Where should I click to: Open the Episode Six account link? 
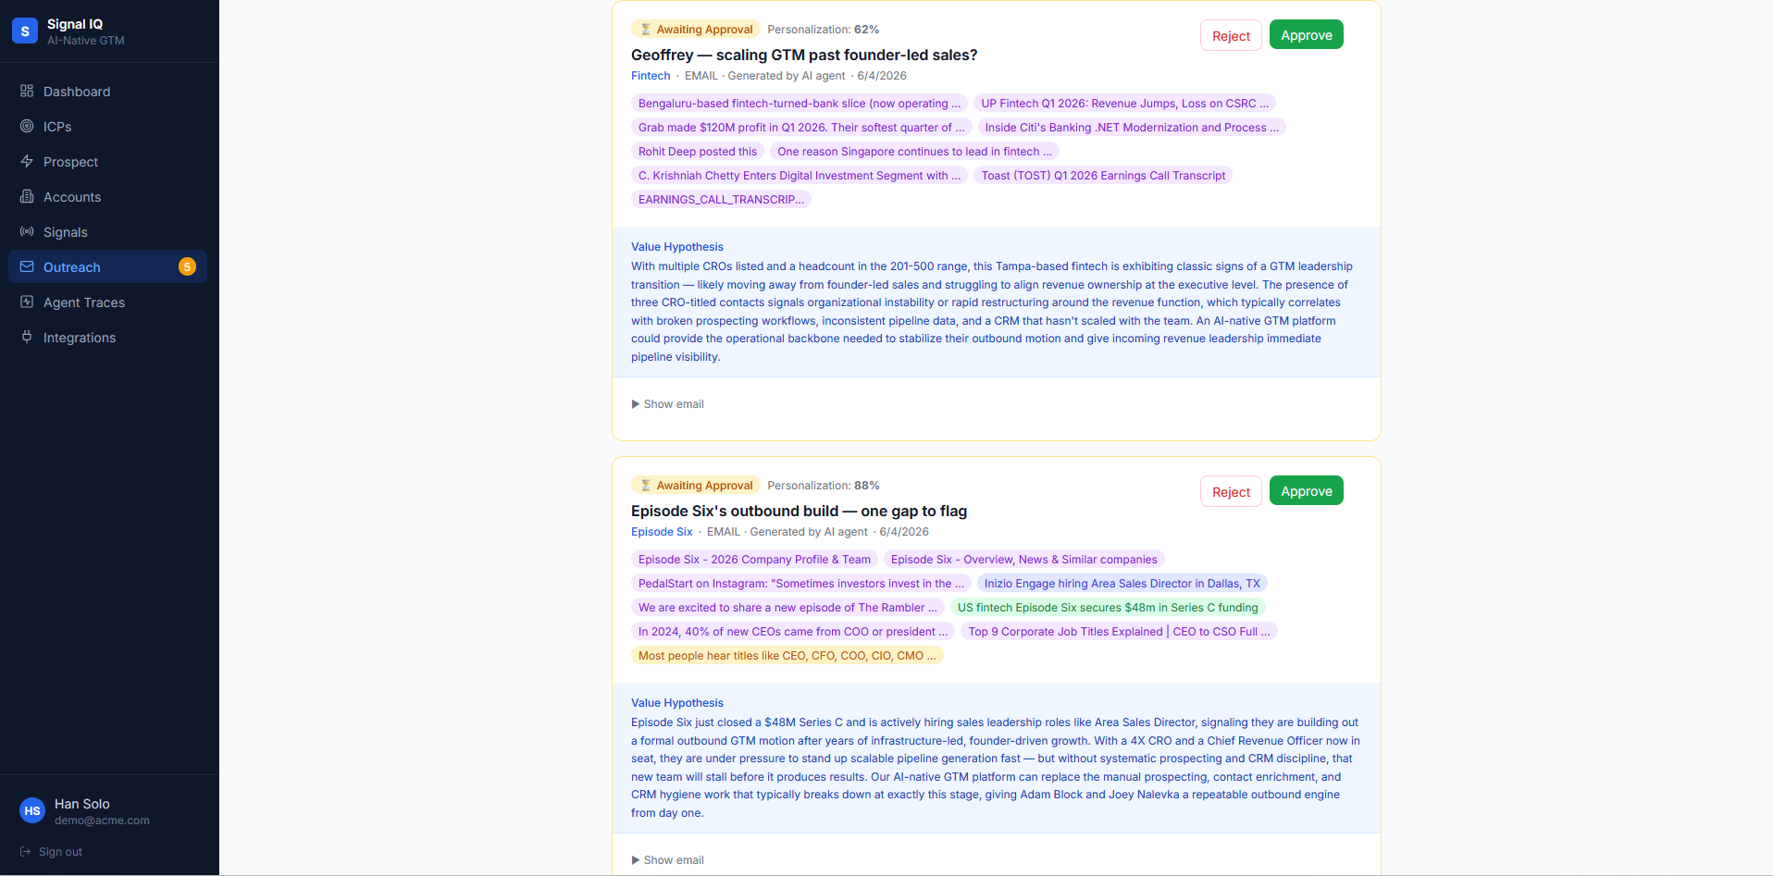(662, 532)
